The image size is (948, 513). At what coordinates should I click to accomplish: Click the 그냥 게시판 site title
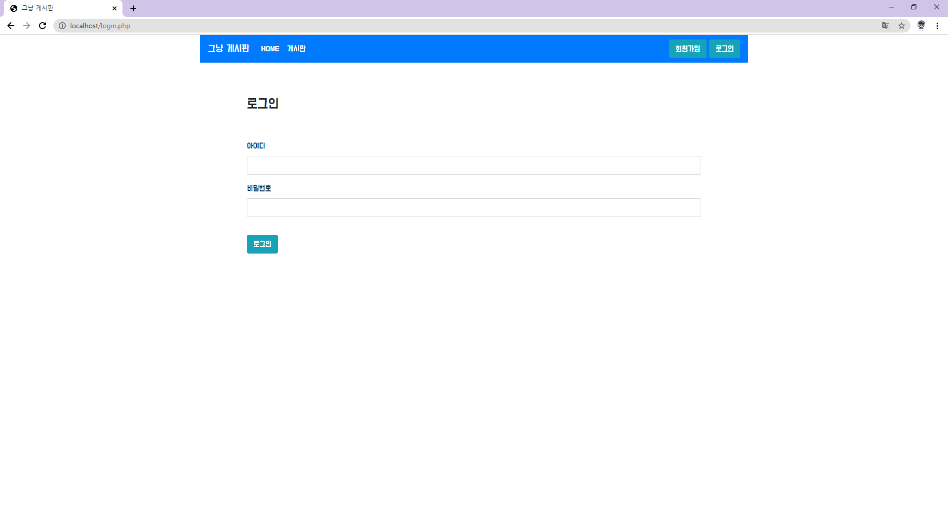229,49
